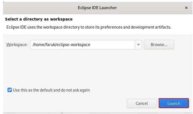Dismiss the launcher using Cancel
This screenshot has width=193, height=114.
pyautogui.click(x=141, y=103)
